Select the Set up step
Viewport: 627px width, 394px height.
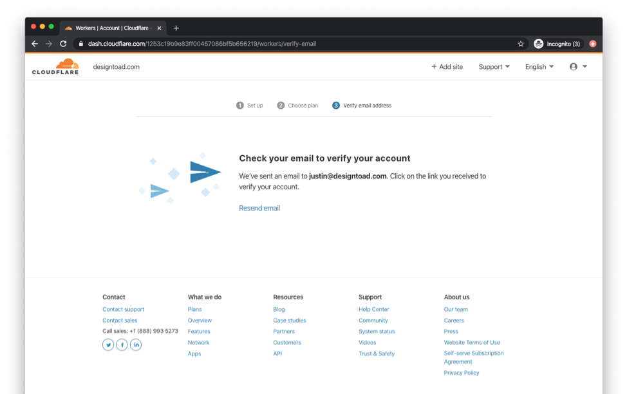coord(250,106)
